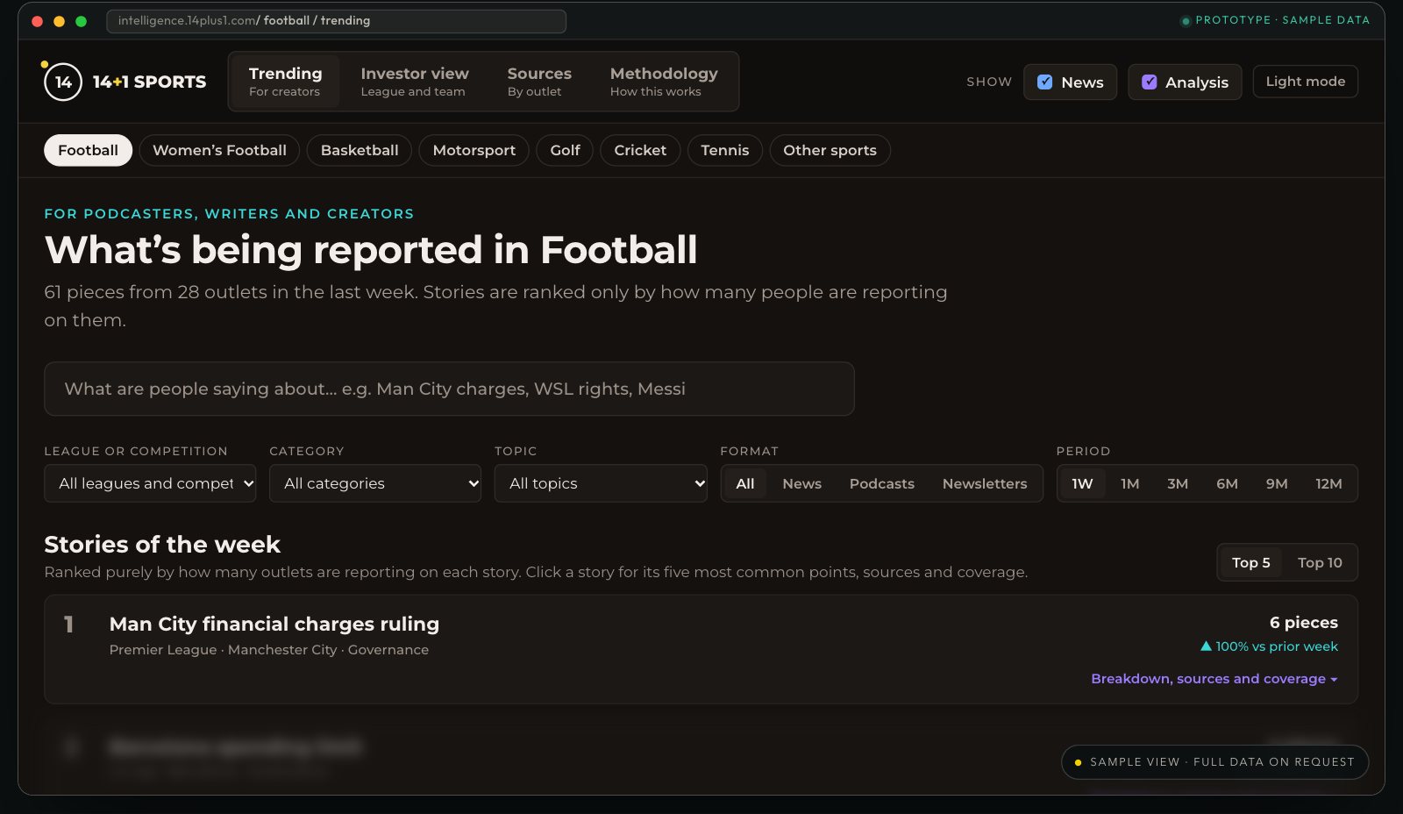Click the browser address bar URL
The width and height of the screenshot is (1403, 814).
click(336, 20)
